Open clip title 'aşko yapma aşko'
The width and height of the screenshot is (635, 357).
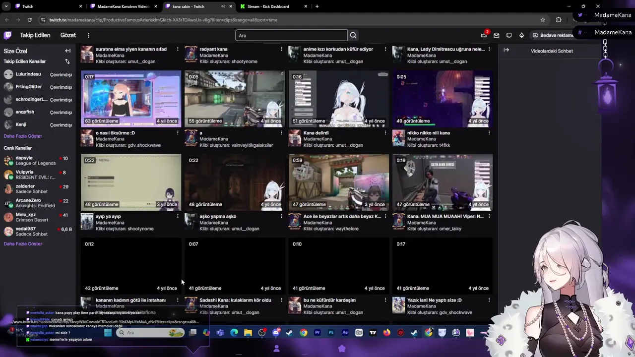tap(218, 216)
